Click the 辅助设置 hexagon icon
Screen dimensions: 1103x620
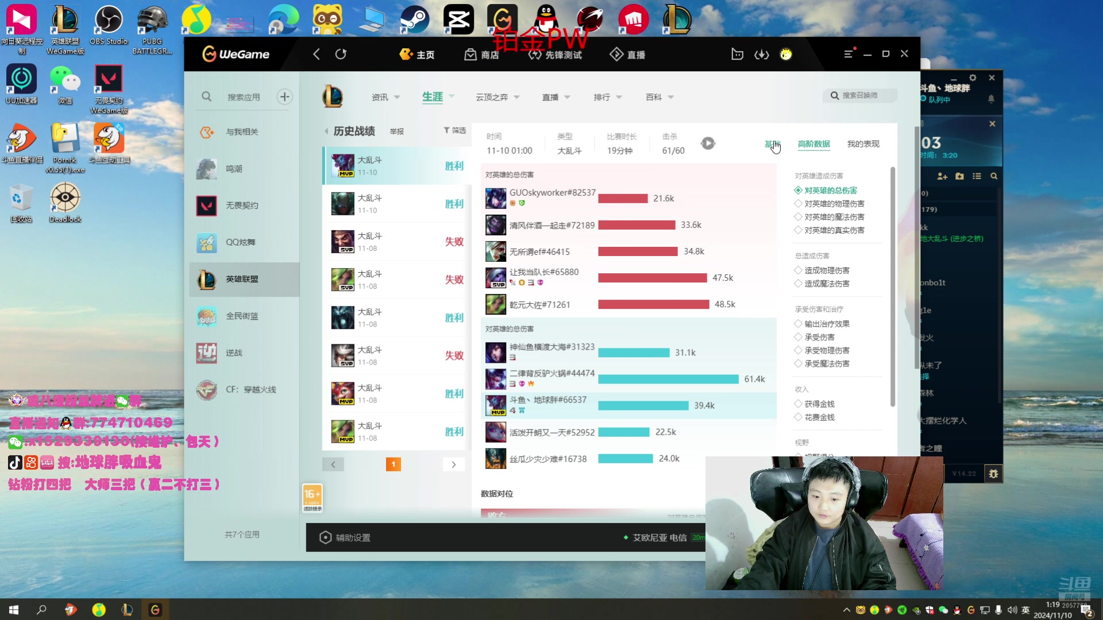pos(325,537)
